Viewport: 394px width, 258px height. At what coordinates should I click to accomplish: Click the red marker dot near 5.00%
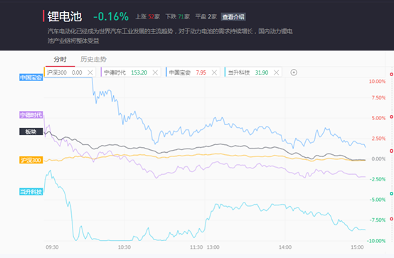tap(391, 117)
